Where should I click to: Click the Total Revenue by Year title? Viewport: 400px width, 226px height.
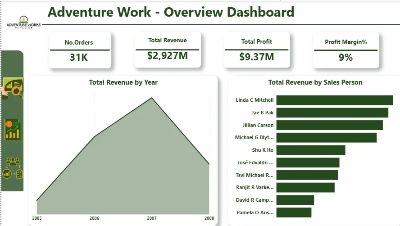pos(123,82)
